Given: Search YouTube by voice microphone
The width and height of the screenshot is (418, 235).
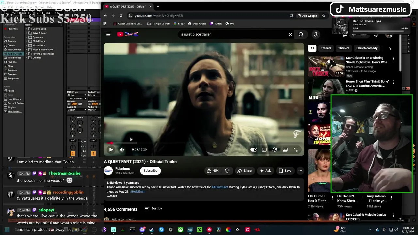Looking at the screenshot, I should pos(316,34).
